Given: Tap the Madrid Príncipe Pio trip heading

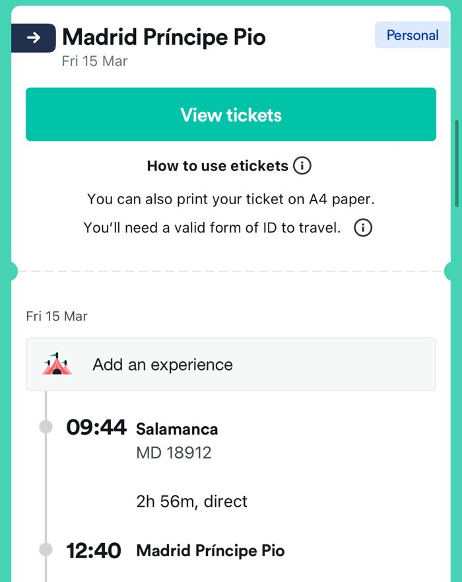Looking at the screenshot, I should 164,37.
